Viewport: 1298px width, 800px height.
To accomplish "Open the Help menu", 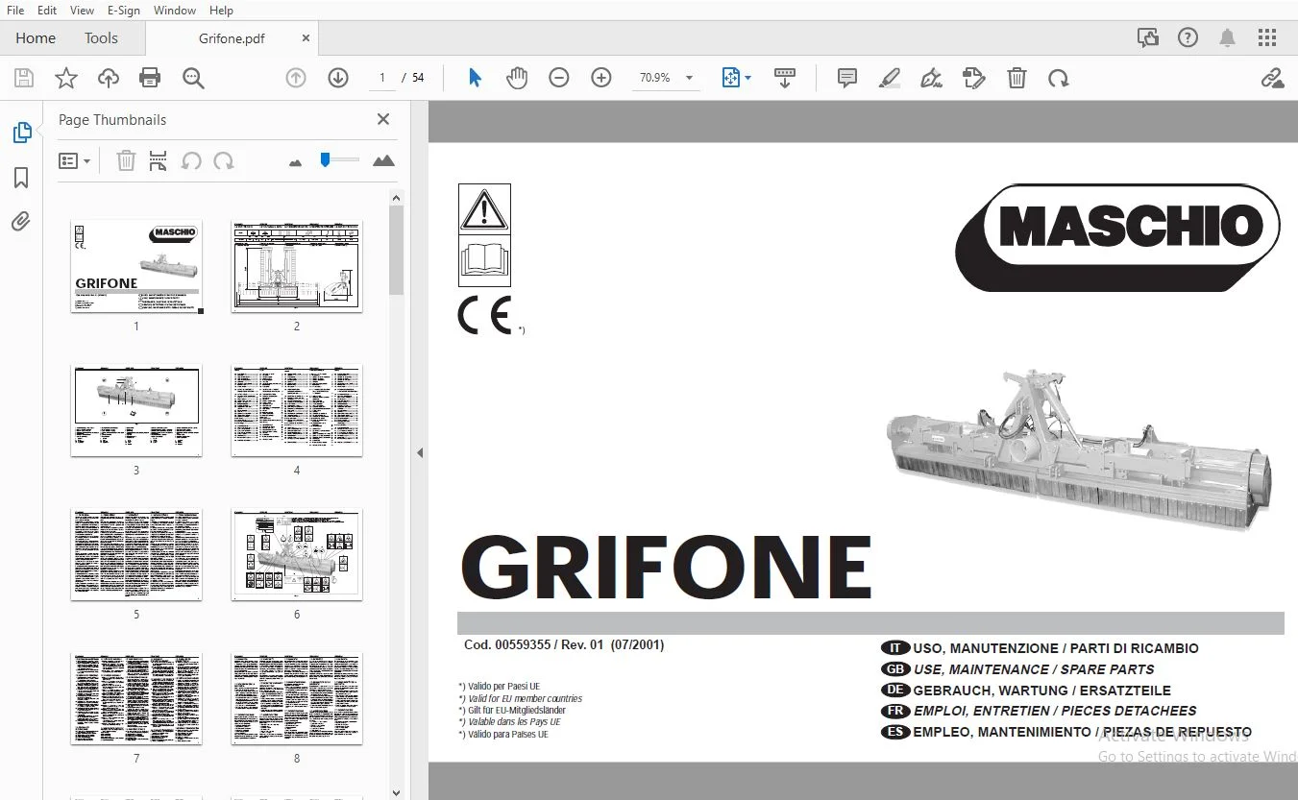I will [x=221, y=11].
